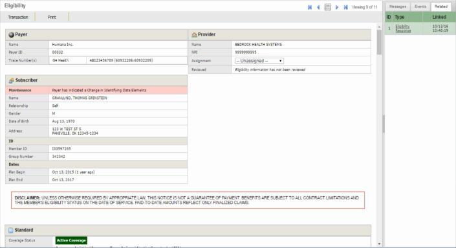Click the DISCLAIMER notice text
The width and height of the screenshot is (456, 248).
tap(187, 200)
